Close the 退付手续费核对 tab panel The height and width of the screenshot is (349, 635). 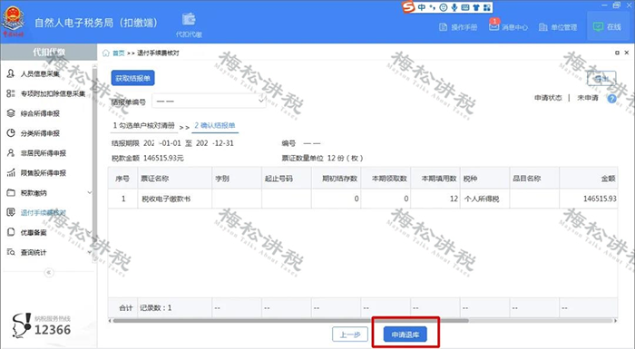tap(627, 53)
